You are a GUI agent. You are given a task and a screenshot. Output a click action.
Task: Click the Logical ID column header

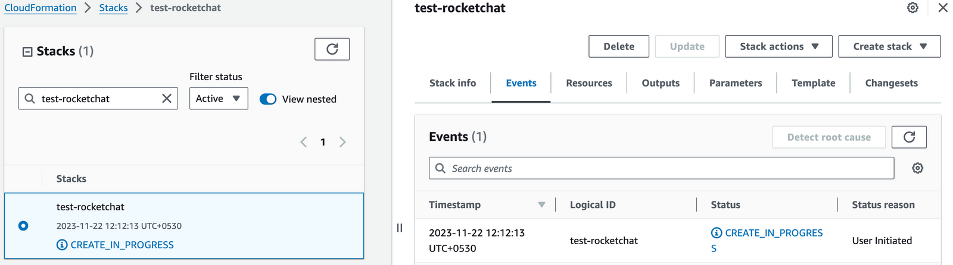point(593,205)
